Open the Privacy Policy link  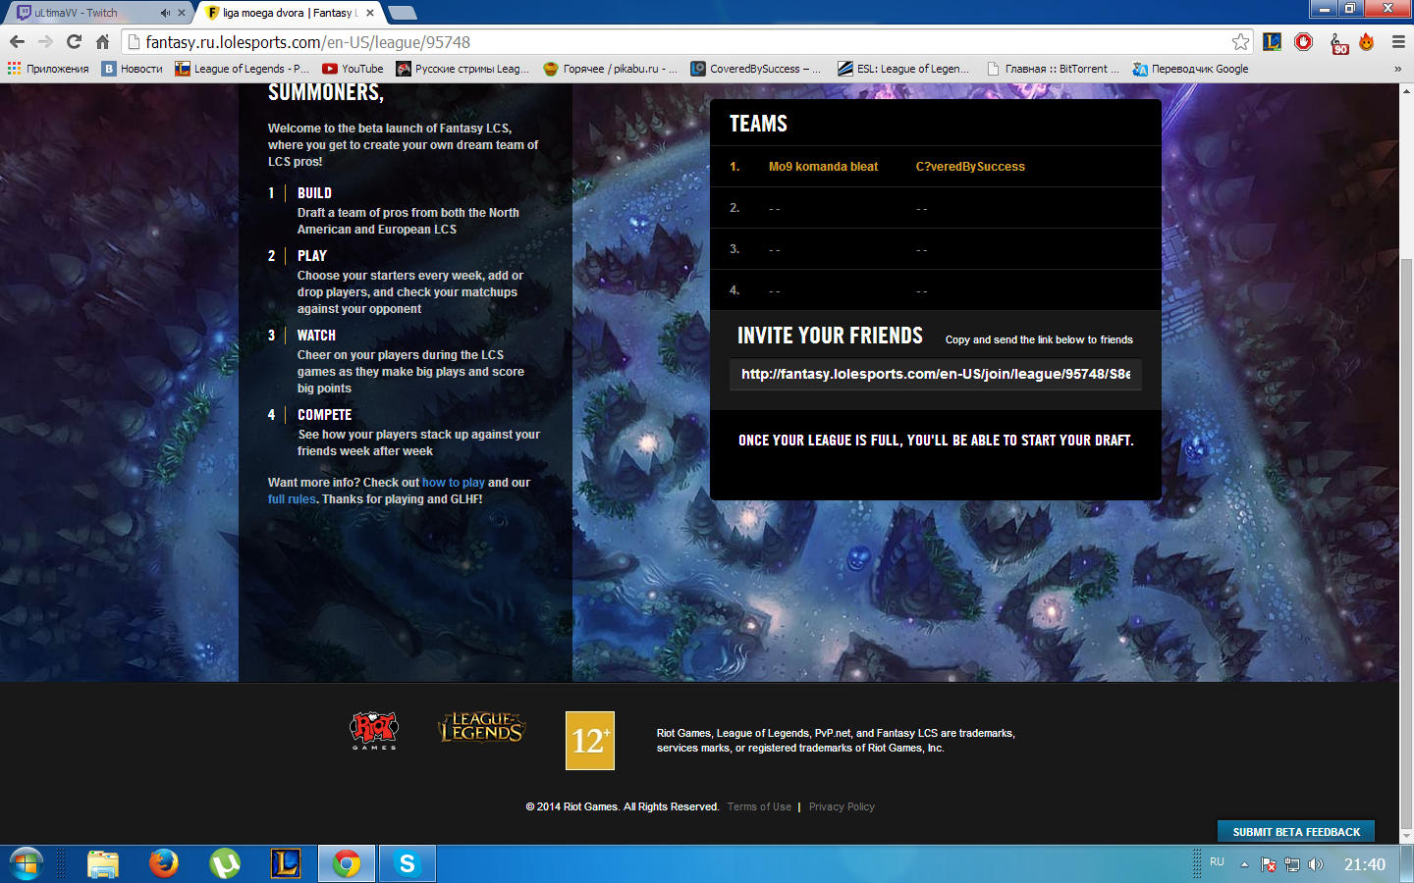tap(842, 806)
